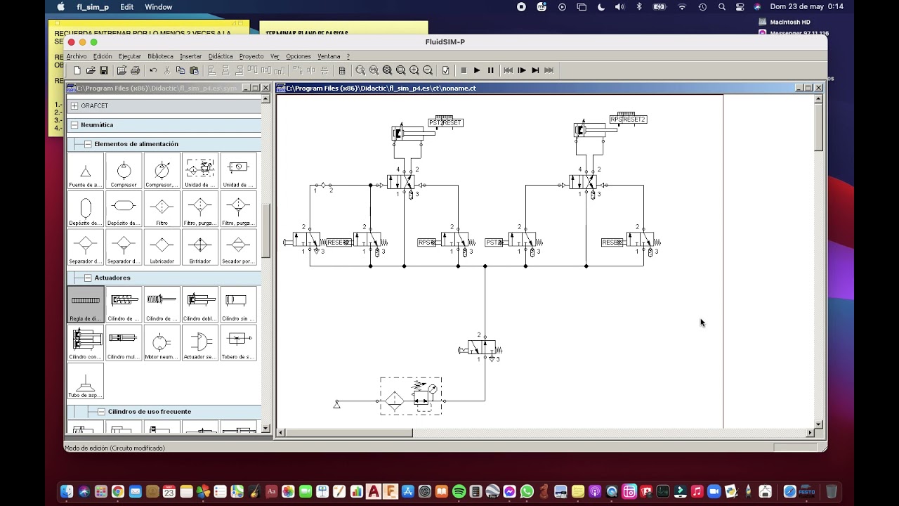This screenshot has height=506, width=899.
Task: Create a new circuit file
Action: [x=77, y=70]
